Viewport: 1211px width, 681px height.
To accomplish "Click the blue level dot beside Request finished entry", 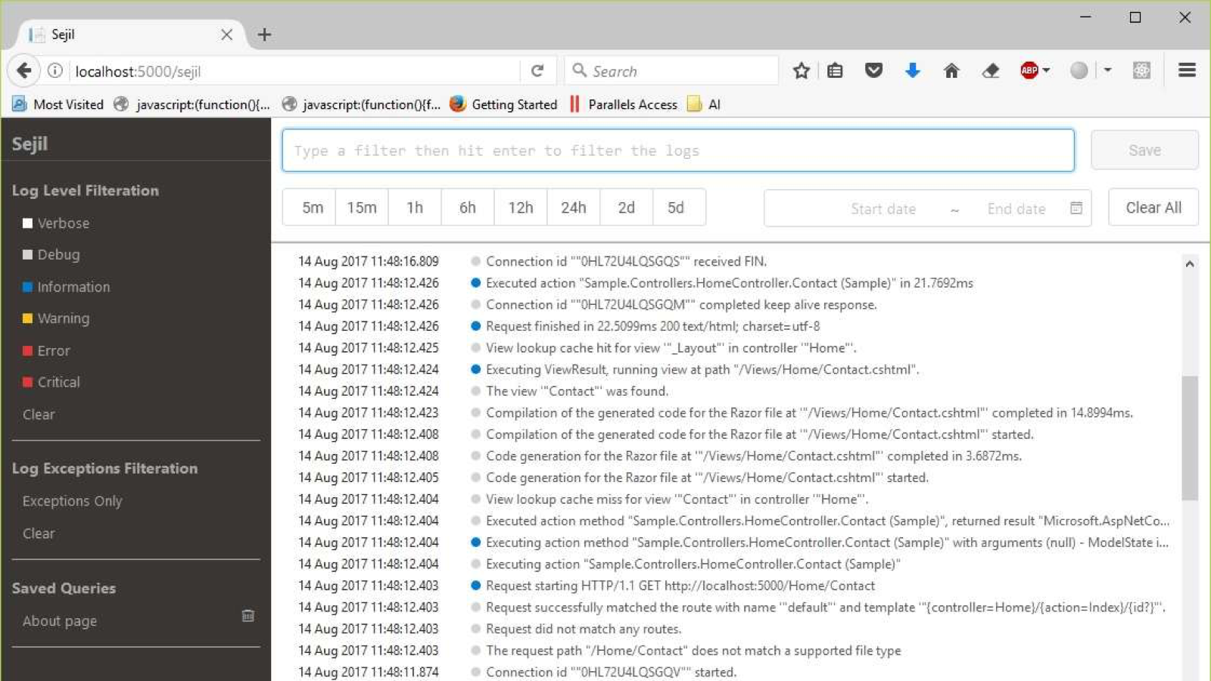I will (475, 326).
